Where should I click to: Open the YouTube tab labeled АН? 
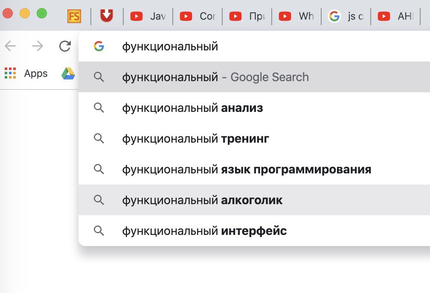point(395,16)
